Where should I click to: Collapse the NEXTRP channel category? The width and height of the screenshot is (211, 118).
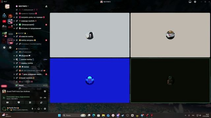point(21,33)
